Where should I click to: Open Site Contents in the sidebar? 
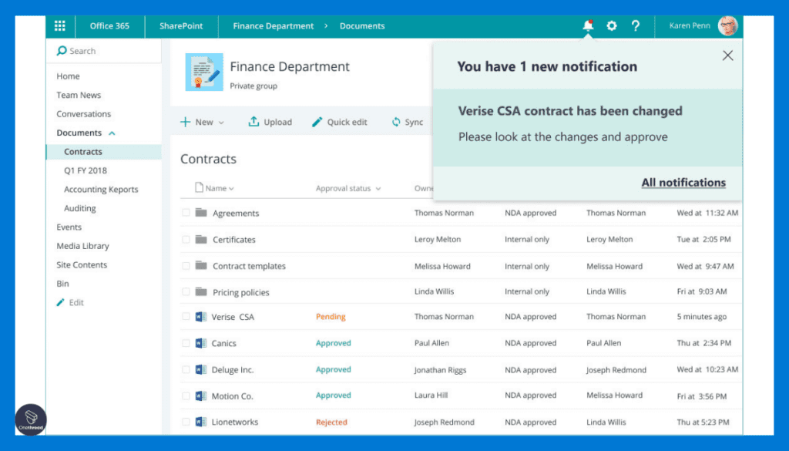(82, 264)
